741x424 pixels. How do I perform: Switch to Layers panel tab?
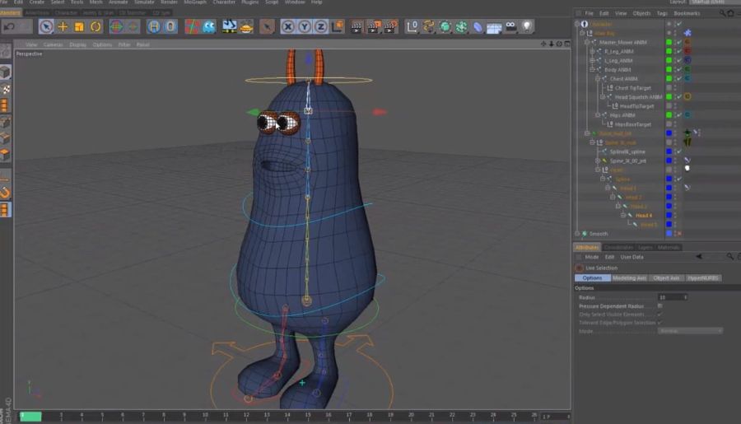click(645, 247)
